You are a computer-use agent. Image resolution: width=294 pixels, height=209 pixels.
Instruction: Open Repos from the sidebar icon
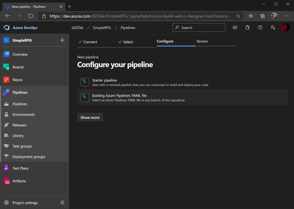(6, 80)
